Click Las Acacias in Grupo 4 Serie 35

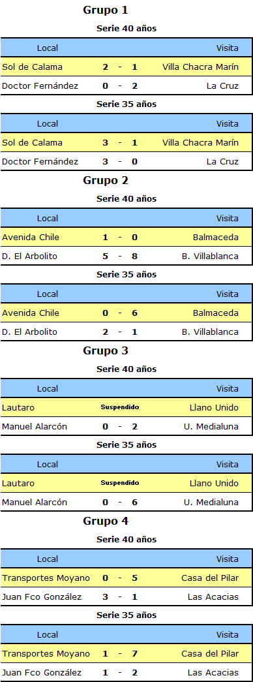[x=213, y=673]
